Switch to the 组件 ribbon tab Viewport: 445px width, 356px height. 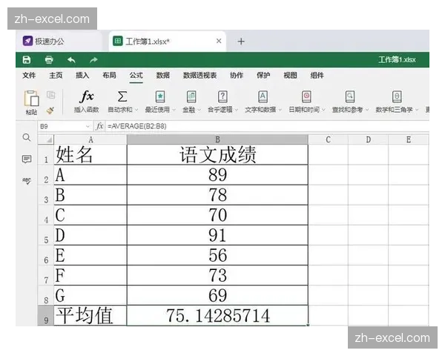[x=317, y=76]
